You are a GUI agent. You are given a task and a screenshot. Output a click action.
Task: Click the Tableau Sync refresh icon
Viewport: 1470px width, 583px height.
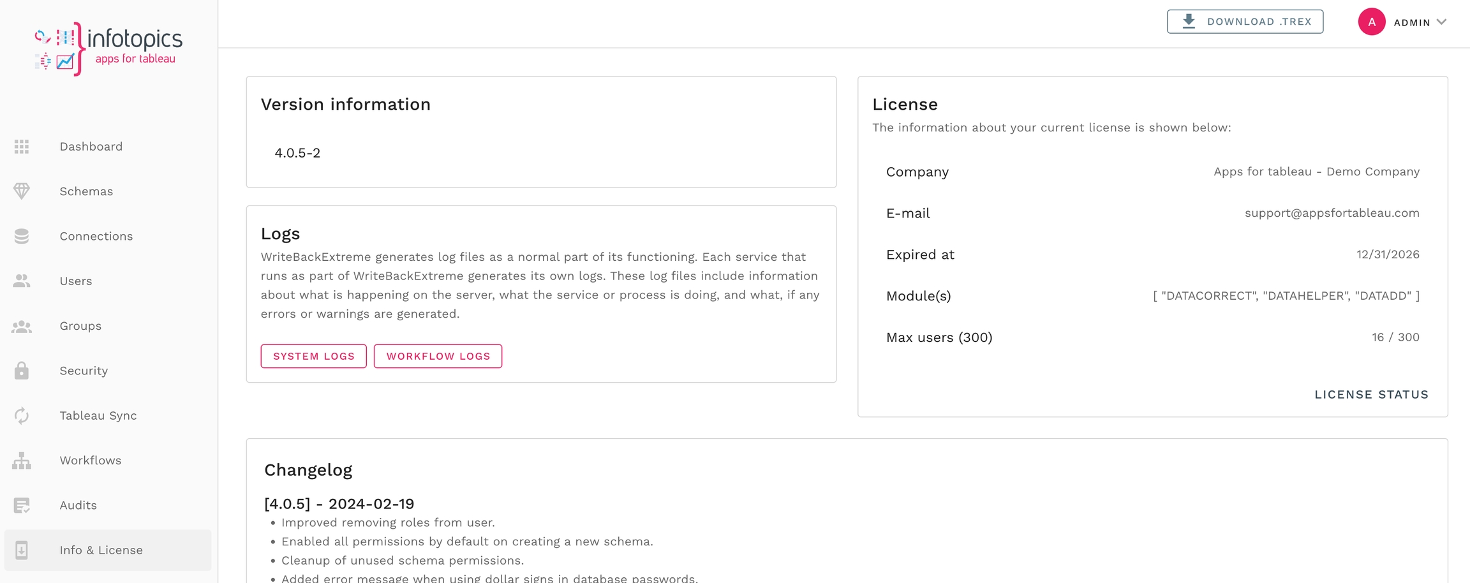[x=22, y=415]
